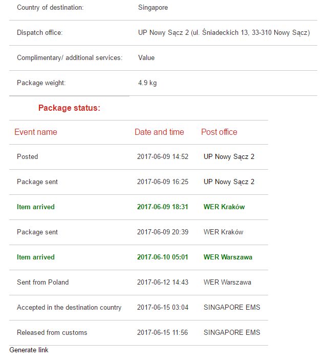Click the Item arrived WER Kraków entry
328x361 pixels.
coord(139,207)
